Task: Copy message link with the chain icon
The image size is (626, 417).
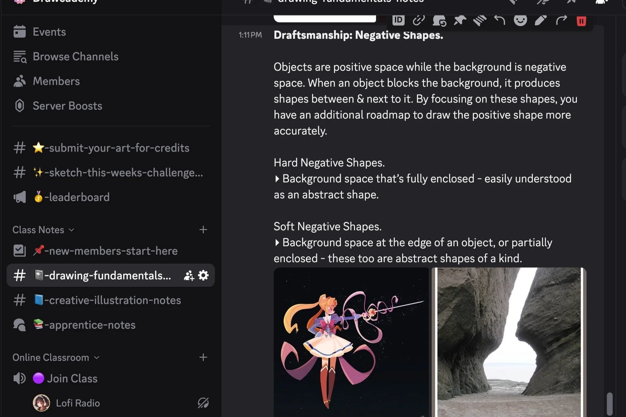Action: pyautogui.click(x=419, y=20)
